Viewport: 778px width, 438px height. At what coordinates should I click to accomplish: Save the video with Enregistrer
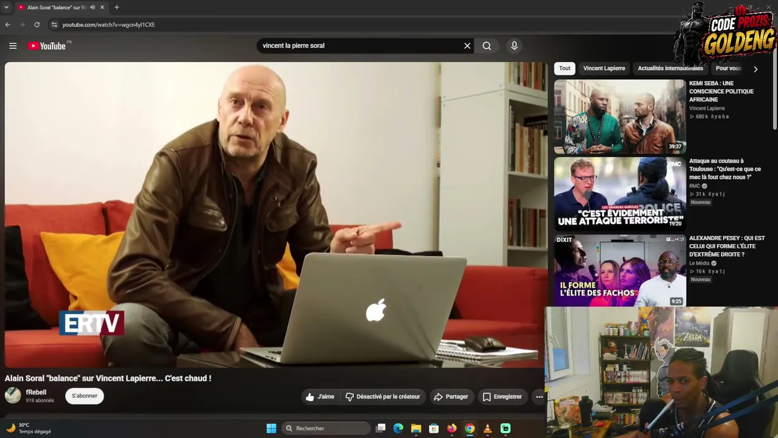(x=502, y=397)
